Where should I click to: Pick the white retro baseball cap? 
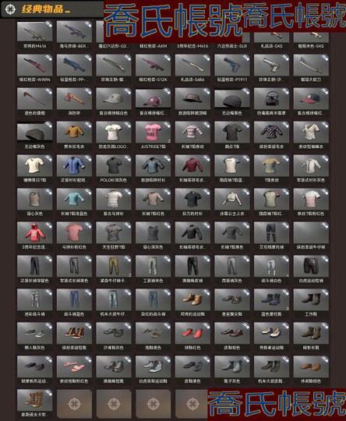coord(114,102)
